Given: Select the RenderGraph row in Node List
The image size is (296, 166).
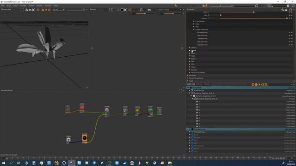Looking at the screenshot, I should click(x=241, y=129).
